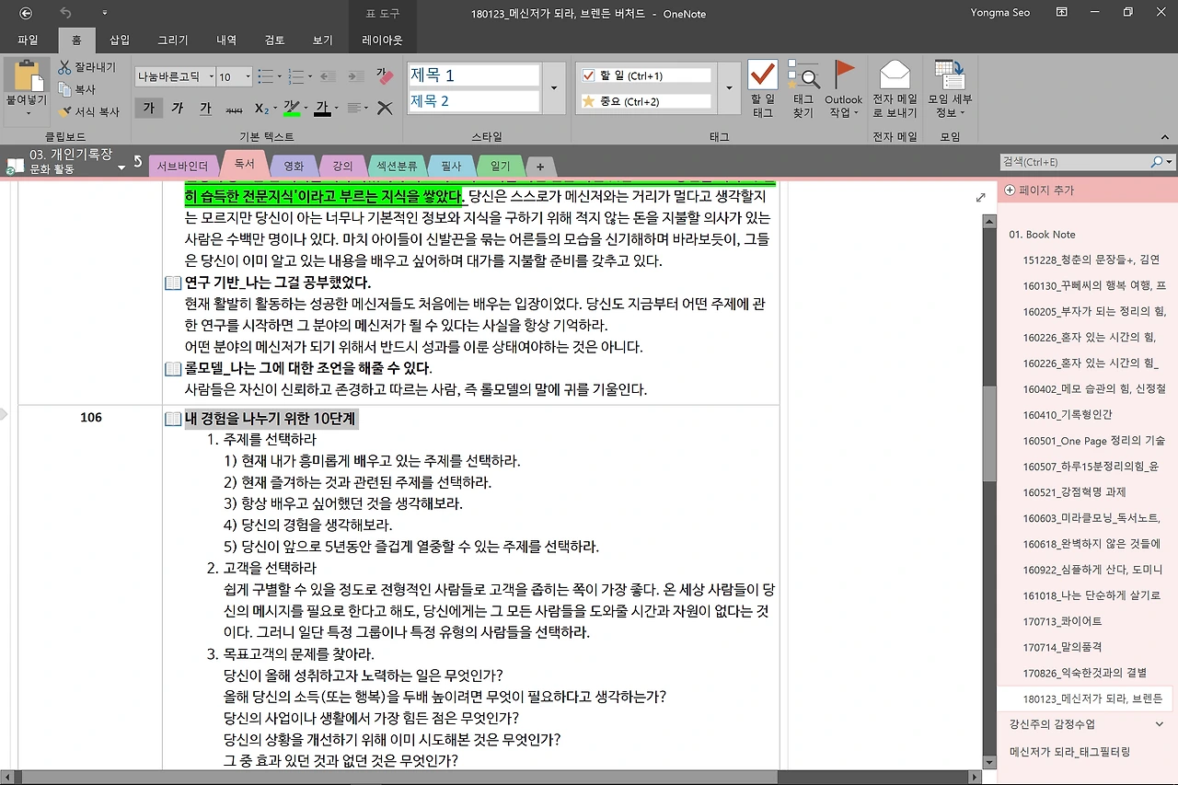Apply numbered list formatting

point(295,76)
